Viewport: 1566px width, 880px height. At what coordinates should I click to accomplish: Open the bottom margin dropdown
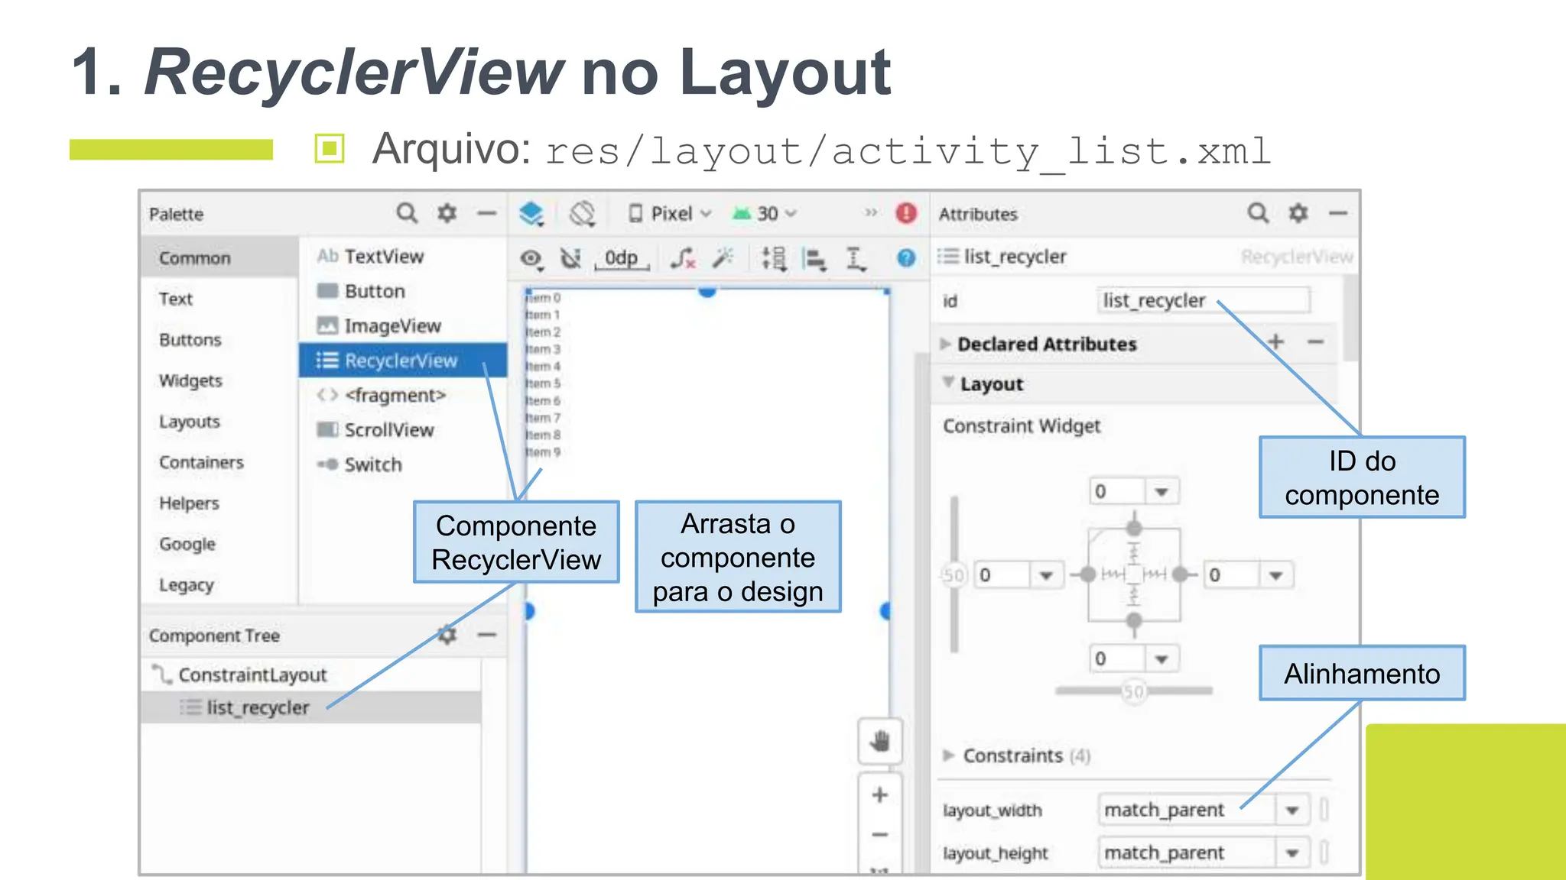tap(1162, 659)
